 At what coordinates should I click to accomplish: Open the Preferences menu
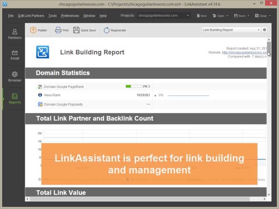[70, 16]
